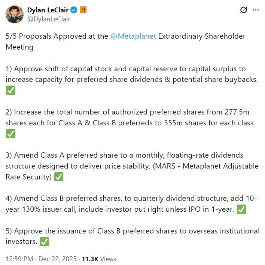Click the MARS - Metaplanet Adjustable text
This screenshot has height=265, width=265.
[x=210, y=166]
